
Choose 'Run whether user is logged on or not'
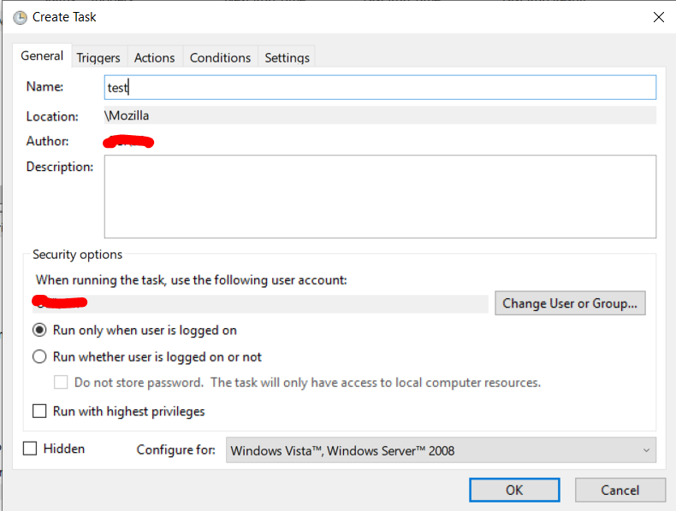[39, 357]
